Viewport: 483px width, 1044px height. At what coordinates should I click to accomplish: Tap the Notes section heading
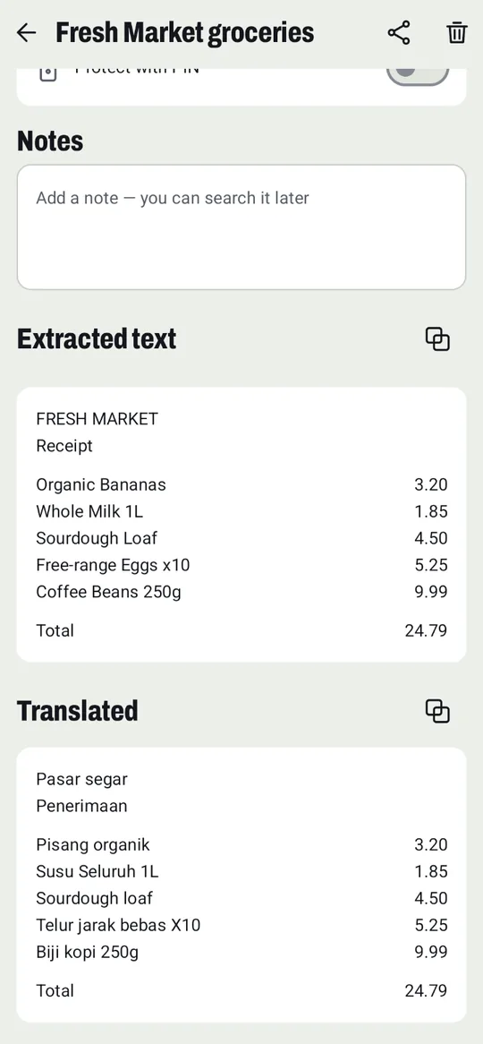click(x=50, y=141)
